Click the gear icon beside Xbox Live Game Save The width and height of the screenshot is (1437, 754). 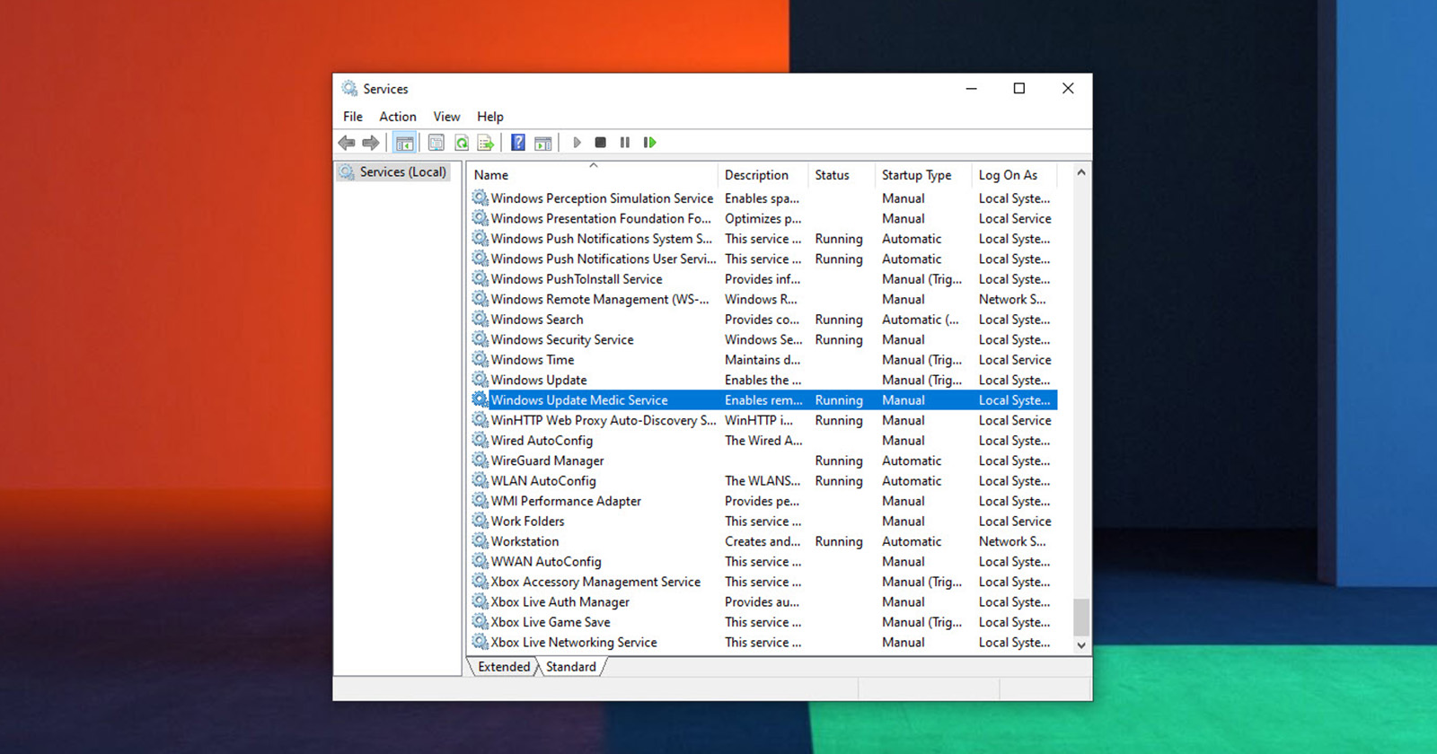(x=480, y=621)
